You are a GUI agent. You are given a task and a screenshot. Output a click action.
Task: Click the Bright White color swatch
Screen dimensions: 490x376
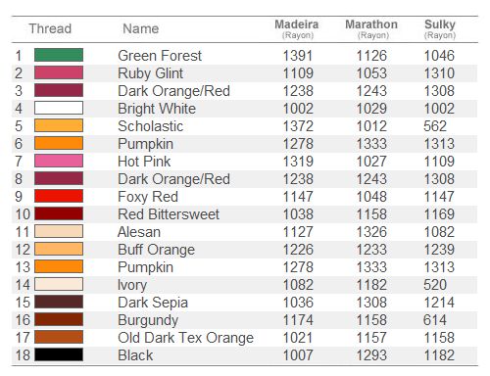pyautogui.click(x=59, y=108)
